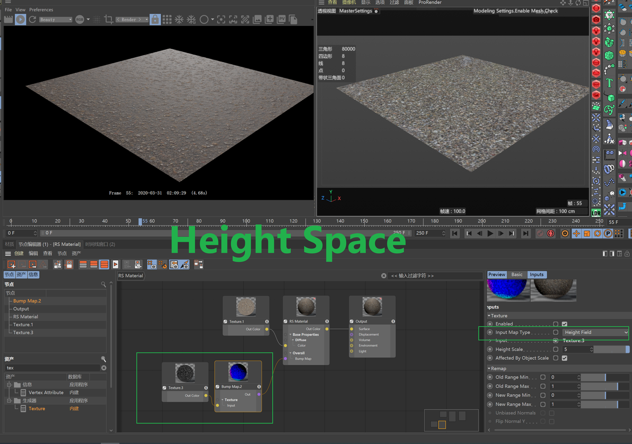Open the Preferences menu
Image resolution: width=632 pixels, height=444 pixels.
pyautogui.click(x=41, y=10)
